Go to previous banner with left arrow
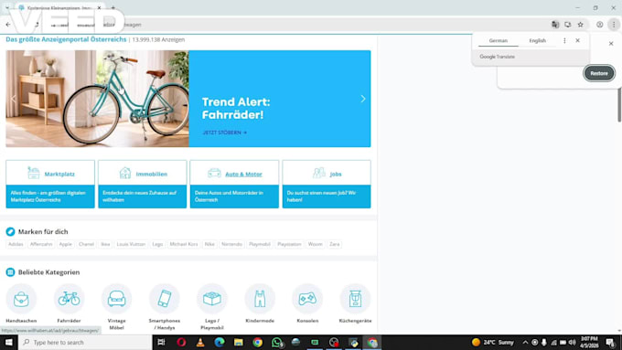 pos(14,99)
